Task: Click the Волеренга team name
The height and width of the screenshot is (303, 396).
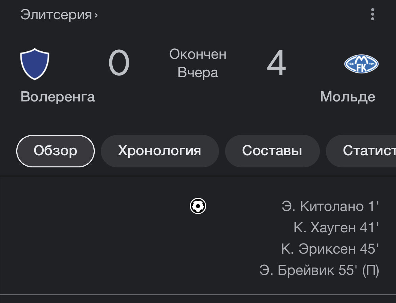Action: click(58, 97)
